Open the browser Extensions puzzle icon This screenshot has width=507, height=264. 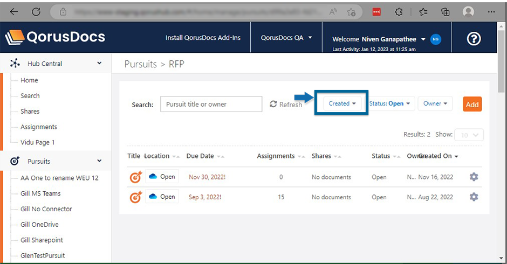coord(399,12)
